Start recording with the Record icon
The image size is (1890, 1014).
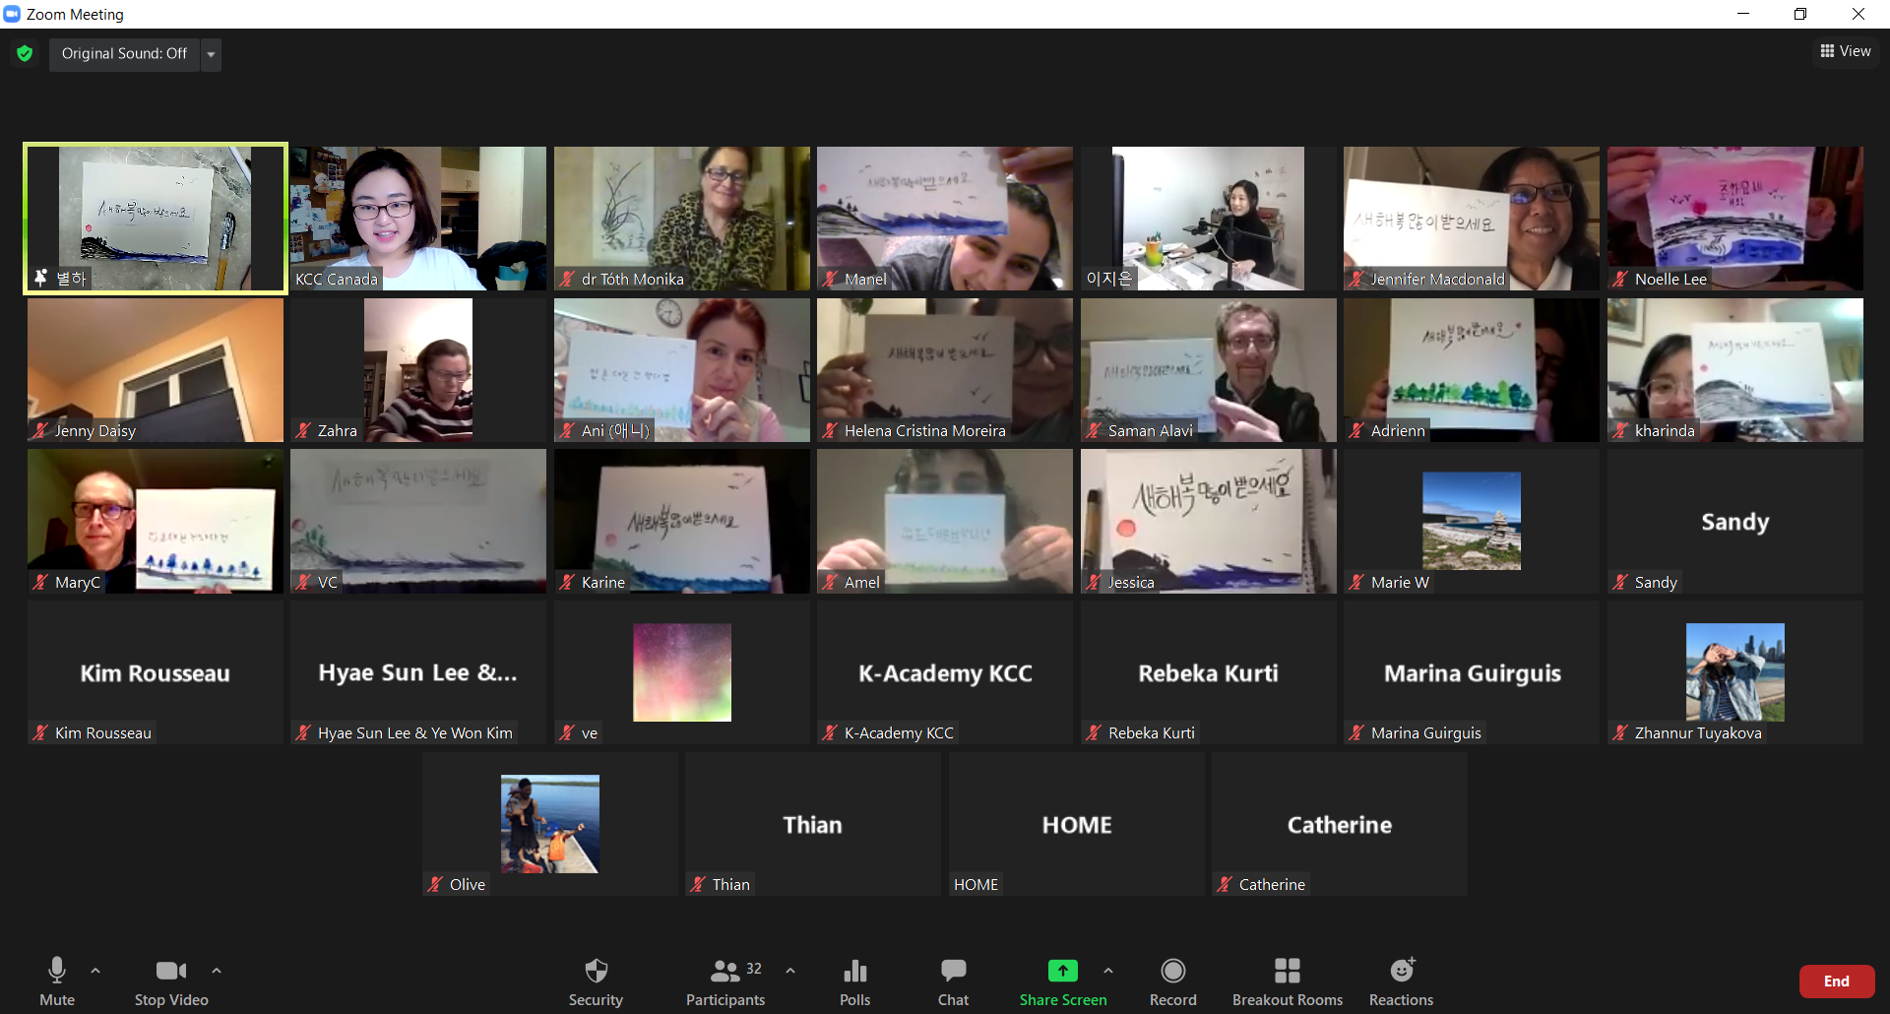[x=1172, y=982]
